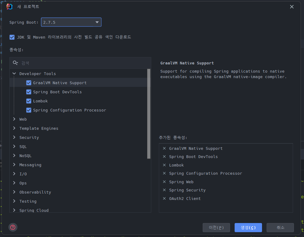Viewport: 304px width, 237px height.
Task: Select Spring Boot DevTools tree row label
Action: tap(58, 92)
